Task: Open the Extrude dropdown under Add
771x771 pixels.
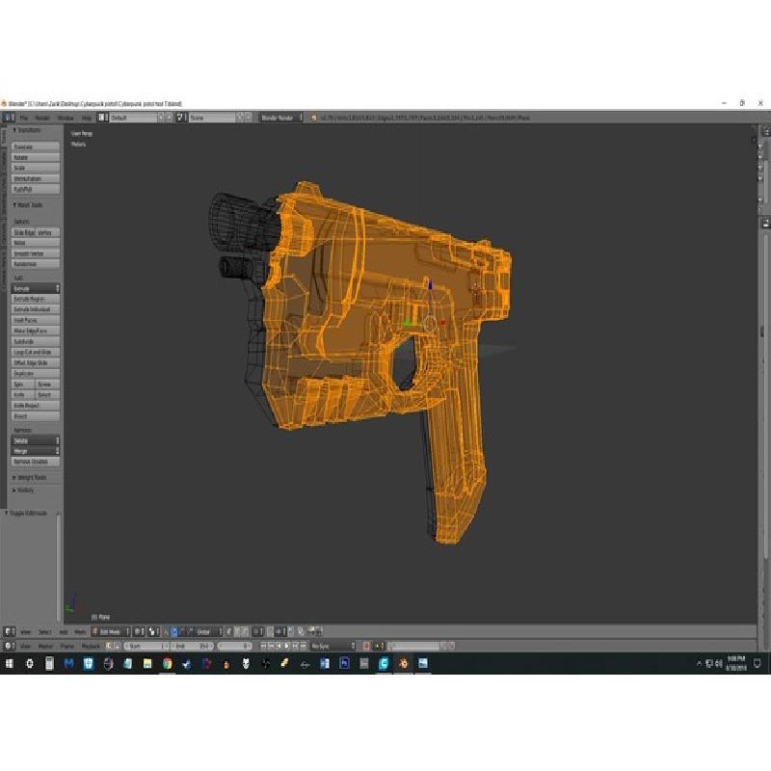Action: (36, 288)
